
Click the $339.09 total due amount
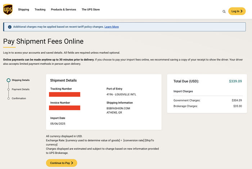coord(235,81)
